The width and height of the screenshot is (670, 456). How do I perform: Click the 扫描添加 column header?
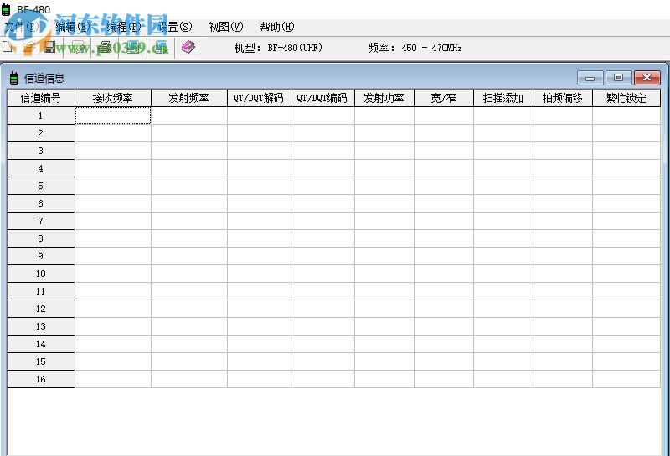pyautogui.click(x=503, y=98)
